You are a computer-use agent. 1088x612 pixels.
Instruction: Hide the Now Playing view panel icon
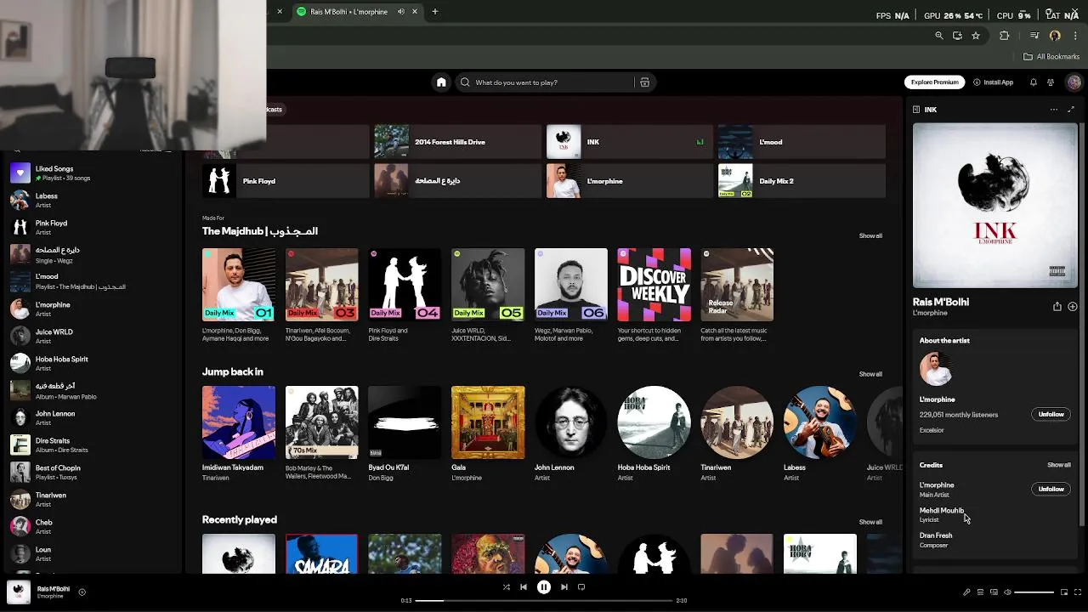(x=916, y=110)
